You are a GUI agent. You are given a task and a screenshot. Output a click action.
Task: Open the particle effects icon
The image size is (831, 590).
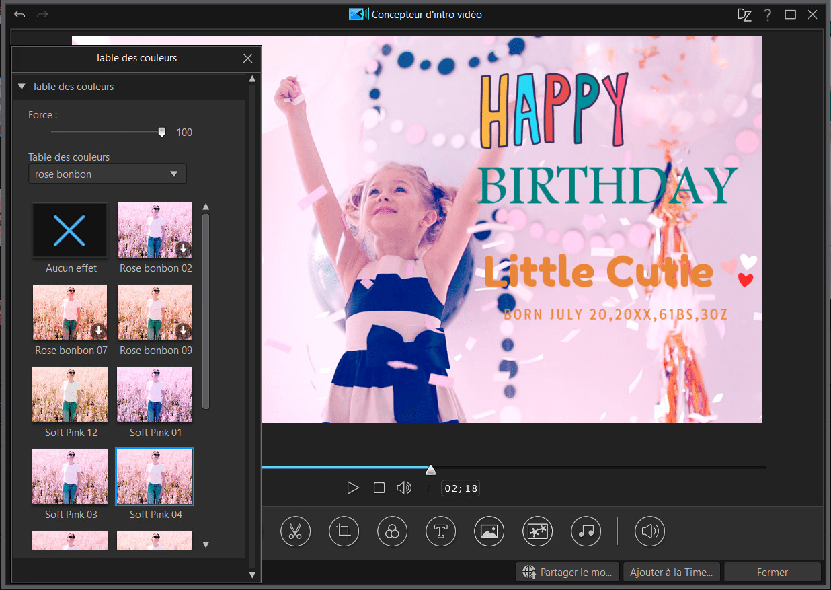tap(537, 531)
